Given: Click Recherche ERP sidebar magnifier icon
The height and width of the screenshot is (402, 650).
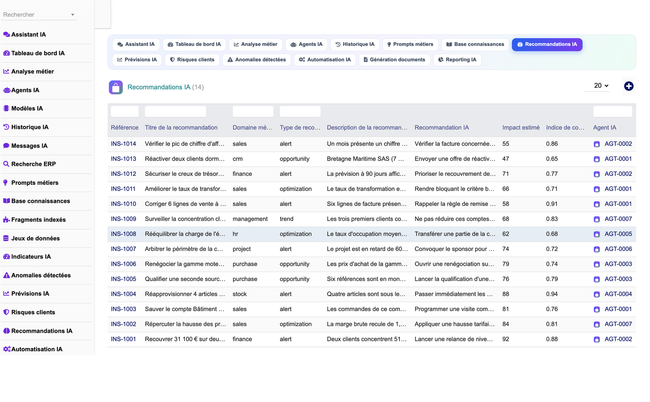Looking at the screenshot, I should tap(6, 164).
